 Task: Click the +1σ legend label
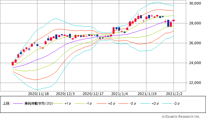click(x=68, y=103)
